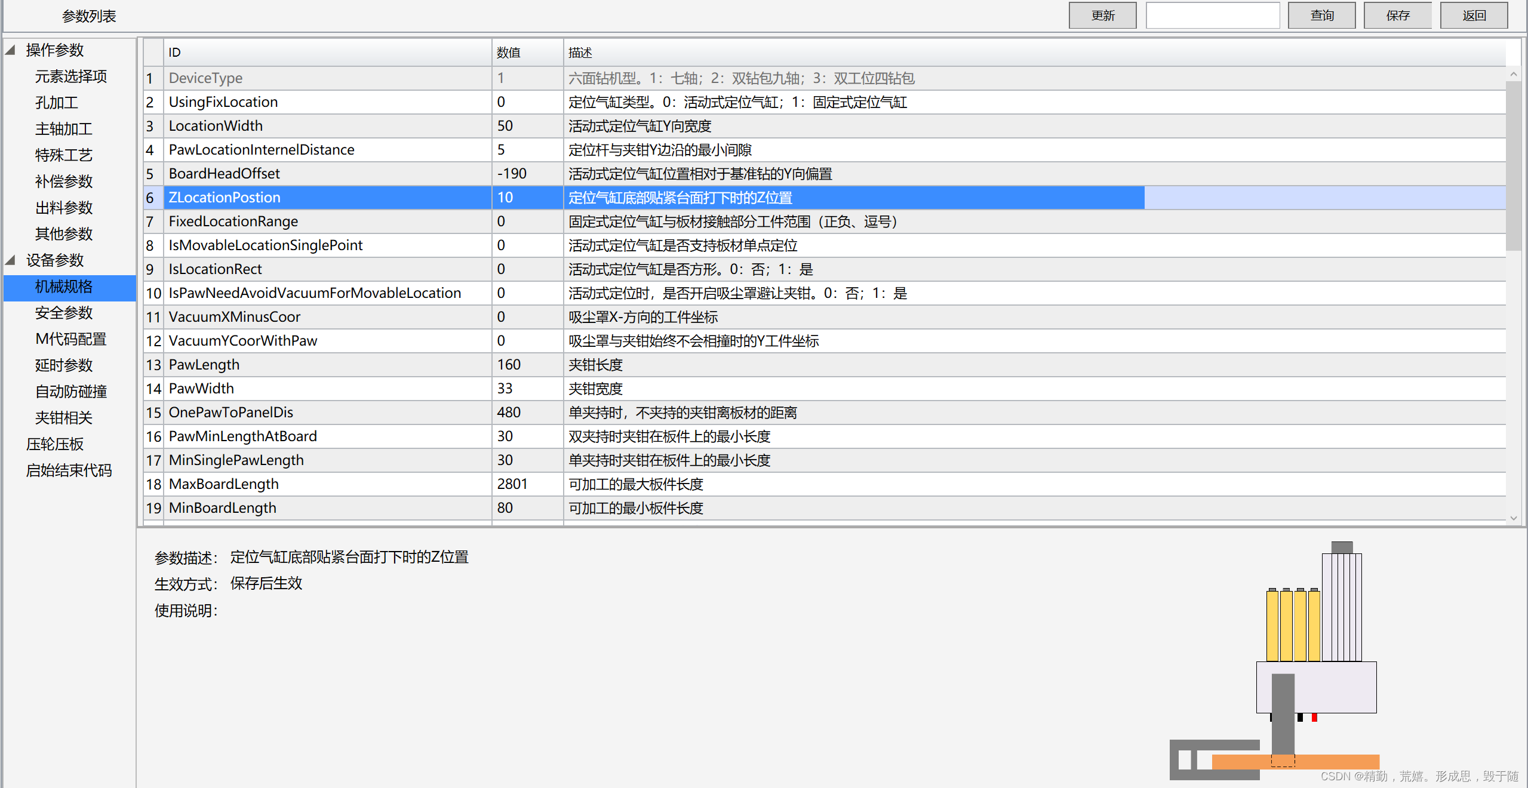Image resolution: width=1528 pixels, height=788 pixels.
Task: Select 元素选择项 in the tree
Action: (71, 76)
